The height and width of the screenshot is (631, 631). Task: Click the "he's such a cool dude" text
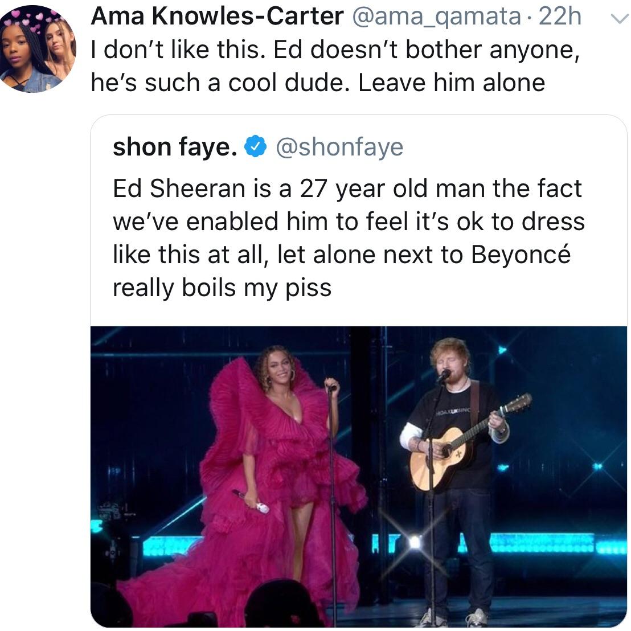[x=222, y=83]
